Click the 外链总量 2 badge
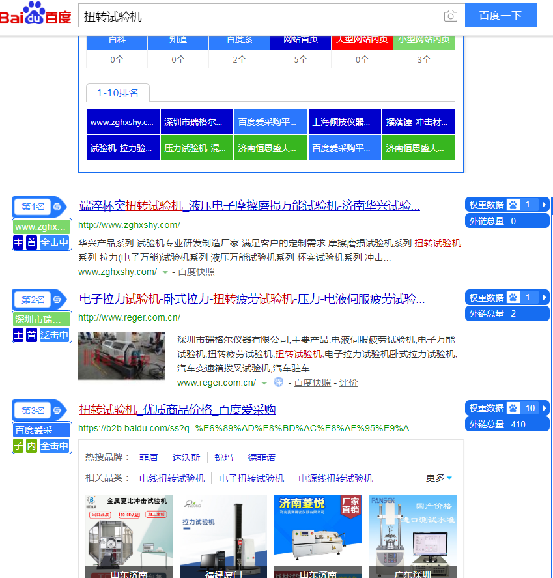 pyautogui.click(x=507, y=313)
